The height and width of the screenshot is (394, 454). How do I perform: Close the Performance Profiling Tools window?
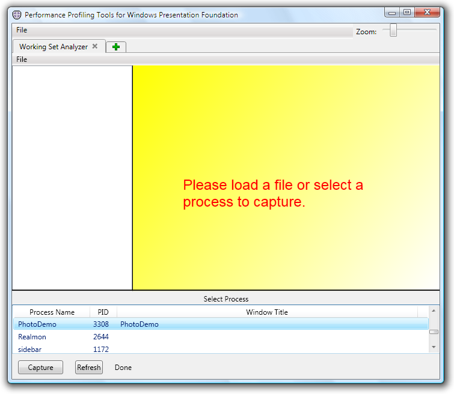click(x=428, y=12)
